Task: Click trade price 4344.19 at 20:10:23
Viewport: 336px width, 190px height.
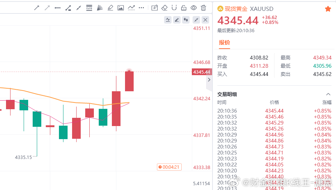Action: pos(274,159)
